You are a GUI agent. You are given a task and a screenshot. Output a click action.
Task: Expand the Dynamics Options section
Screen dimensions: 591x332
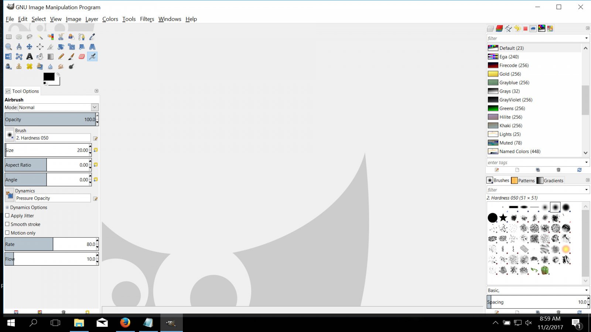(7, 207)
